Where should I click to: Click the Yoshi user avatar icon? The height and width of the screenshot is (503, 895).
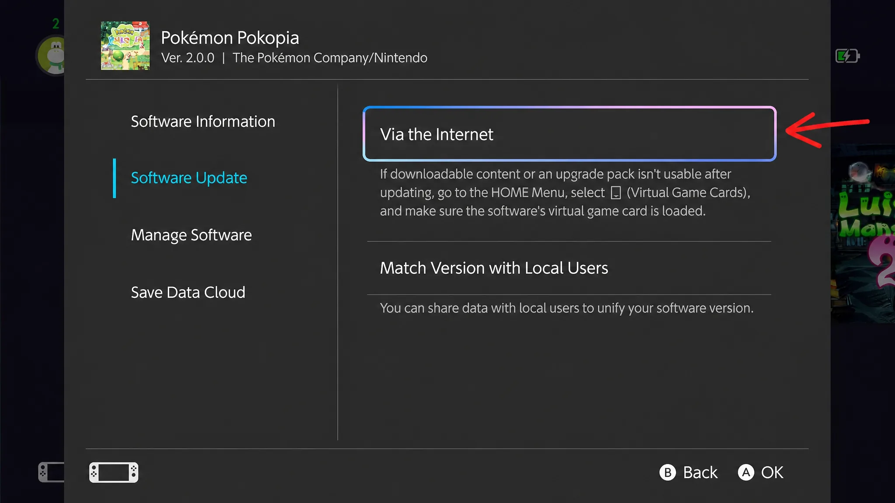(x=51, y=55)
